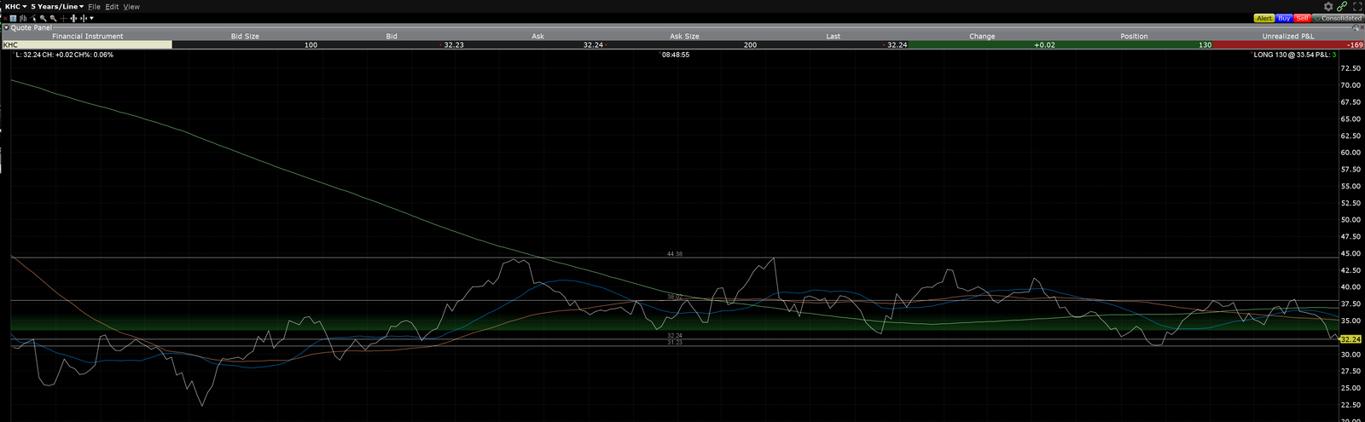Open the Edit menu

(x=112, y=7)
